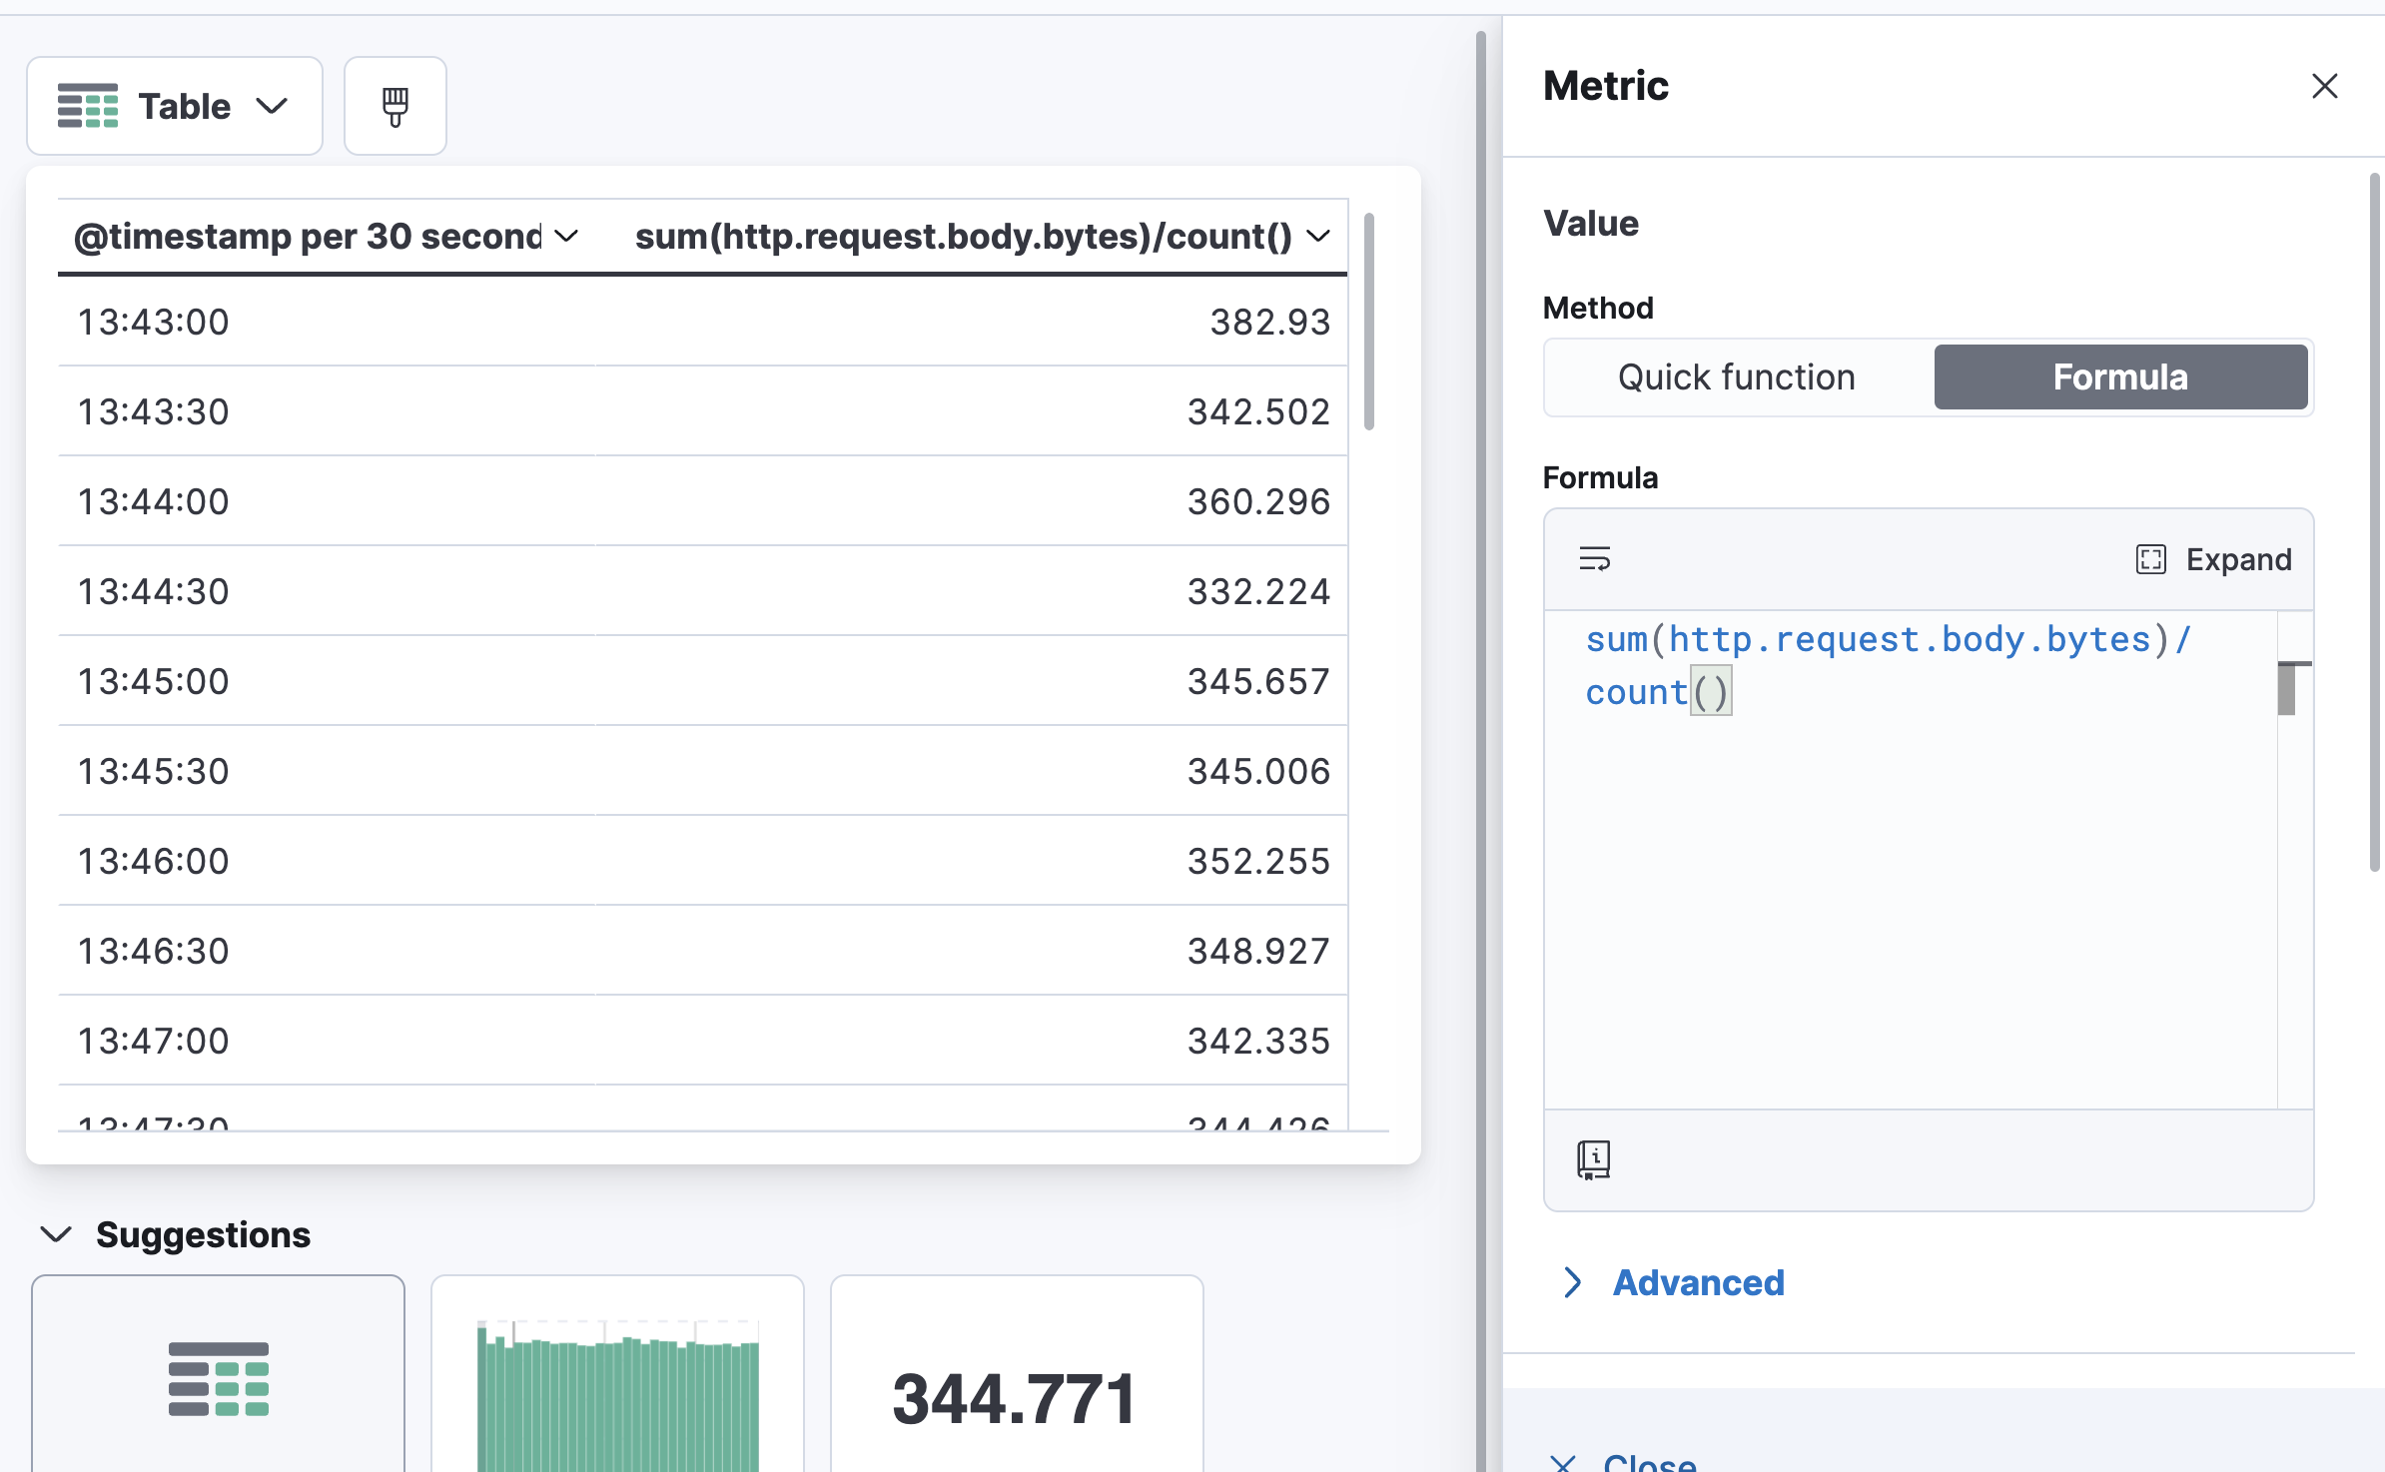
Task: Select the Formula method button
Action: (2119, 377)
